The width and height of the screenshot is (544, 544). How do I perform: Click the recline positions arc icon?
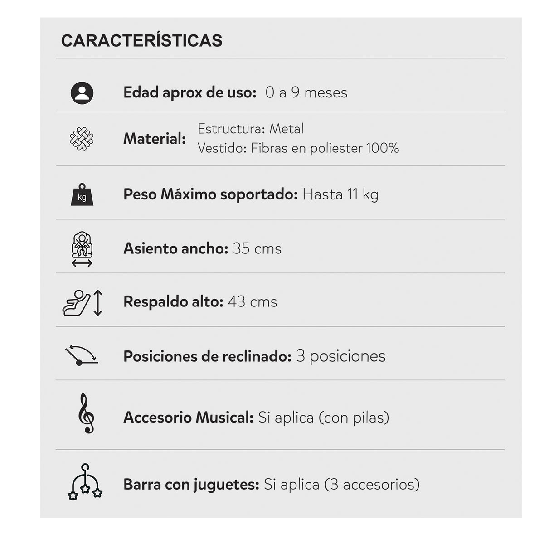(81, 356)
